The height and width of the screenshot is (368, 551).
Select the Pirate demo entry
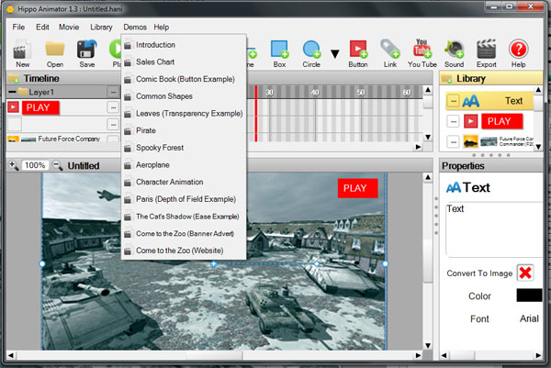pos(148,130)
